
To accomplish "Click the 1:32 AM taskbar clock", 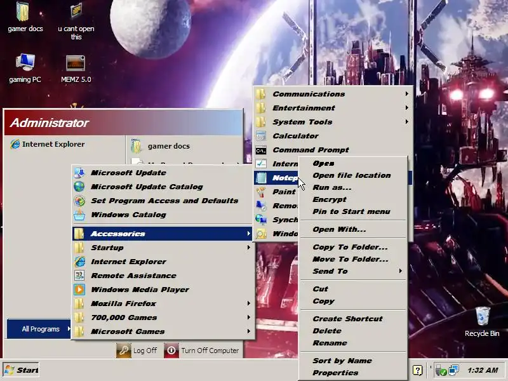I will coord(483,370).
